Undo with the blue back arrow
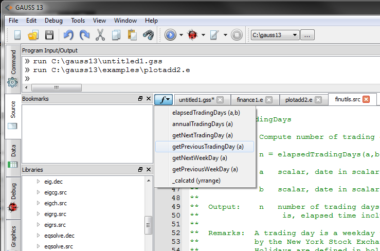The height and width of the screenshot is (251, 380). [68, 35]
